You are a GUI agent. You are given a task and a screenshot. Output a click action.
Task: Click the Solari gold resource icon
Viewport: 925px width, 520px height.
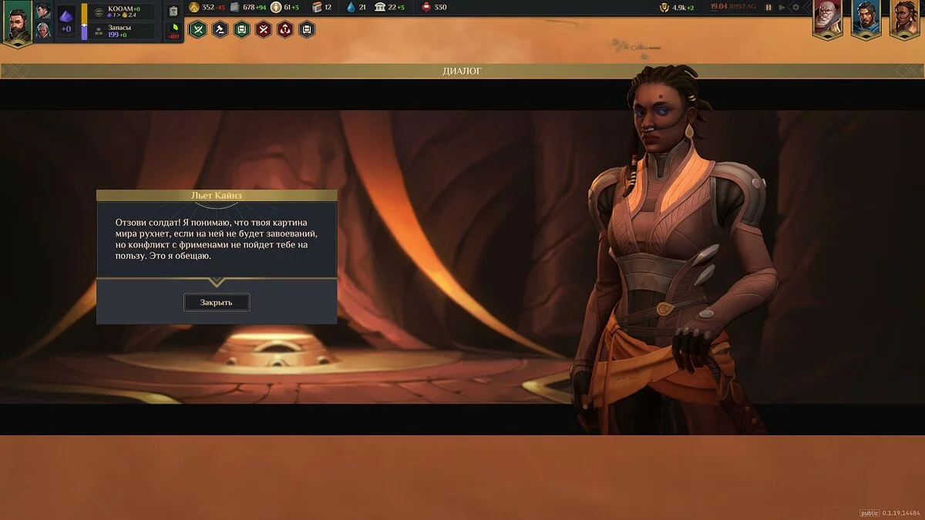[194, 8]
